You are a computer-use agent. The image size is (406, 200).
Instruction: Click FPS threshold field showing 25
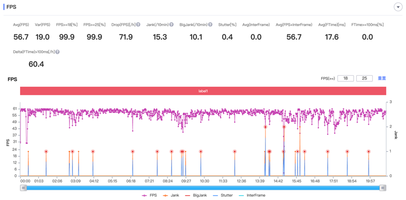pos(364,78)
